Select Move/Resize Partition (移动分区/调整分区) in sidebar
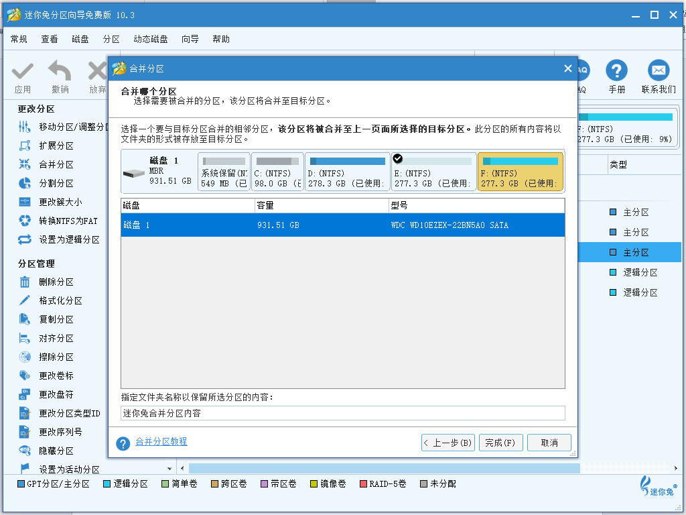The image size is (686, 515). tap(62, 127)
